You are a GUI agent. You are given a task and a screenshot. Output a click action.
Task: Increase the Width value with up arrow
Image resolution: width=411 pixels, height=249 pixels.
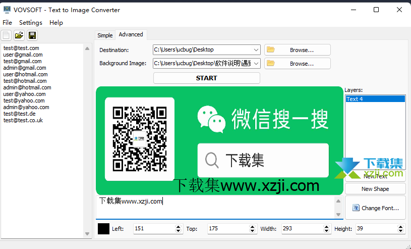click(326, 227)
